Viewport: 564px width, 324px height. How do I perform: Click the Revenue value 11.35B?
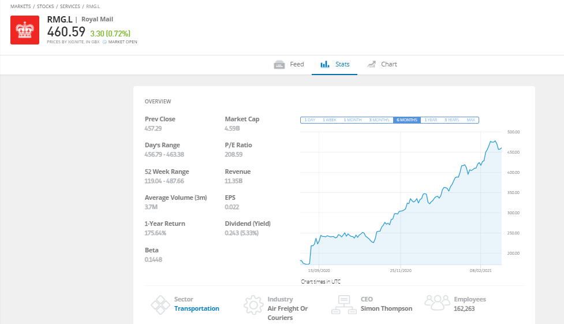coord(234,181)
